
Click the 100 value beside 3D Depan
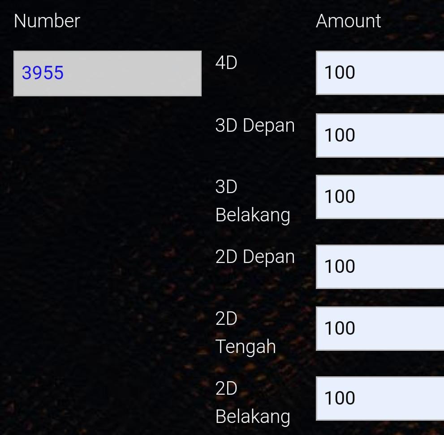pyautogui.click(x=340, y=135)
